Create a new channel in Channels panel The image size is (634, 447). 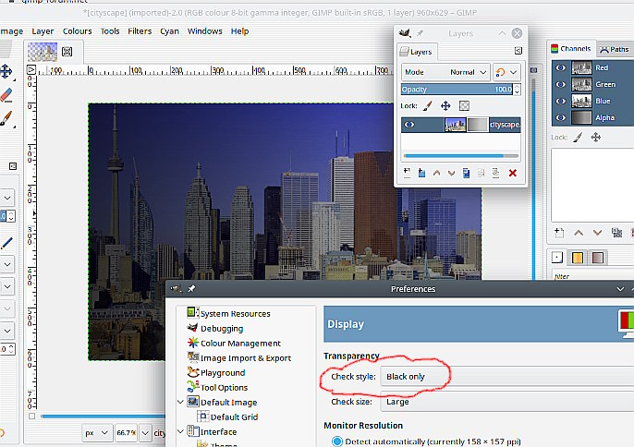(559, 232)
